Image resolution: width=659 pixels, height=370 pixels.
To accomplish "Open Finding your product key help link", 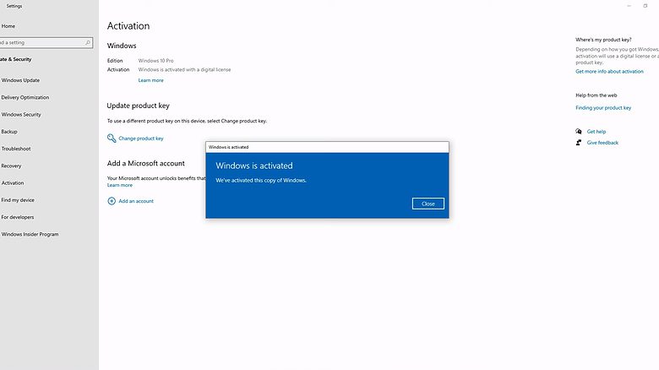I will click(602, 108).
